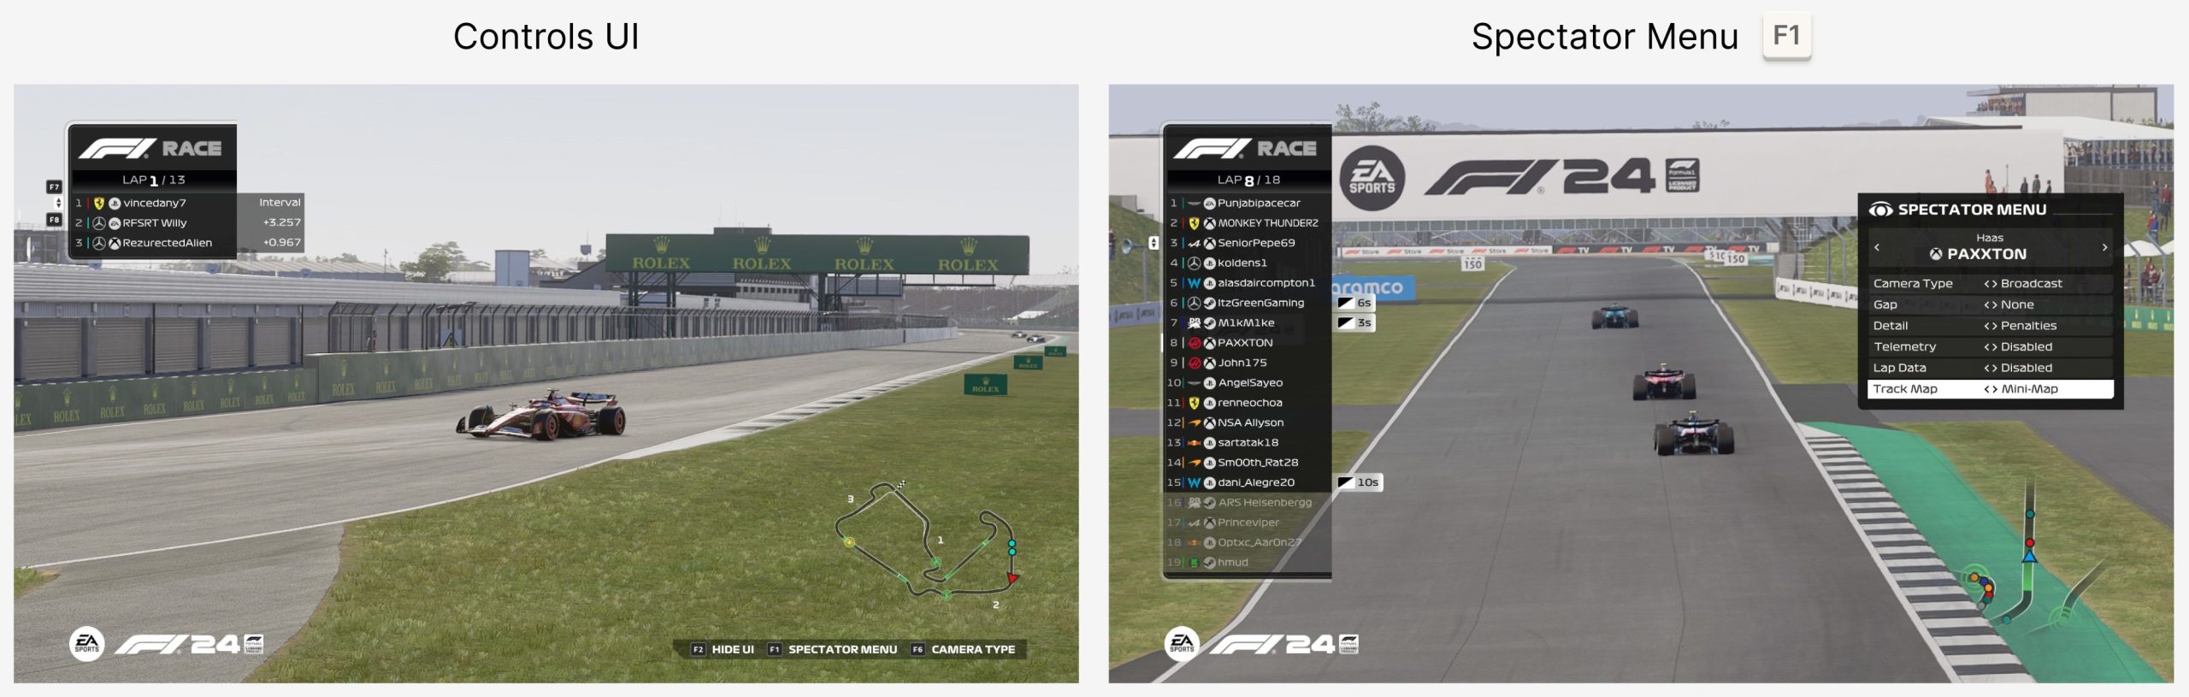
Task: Change the Camera Type Broadcast option
Action: [2023, 284]
